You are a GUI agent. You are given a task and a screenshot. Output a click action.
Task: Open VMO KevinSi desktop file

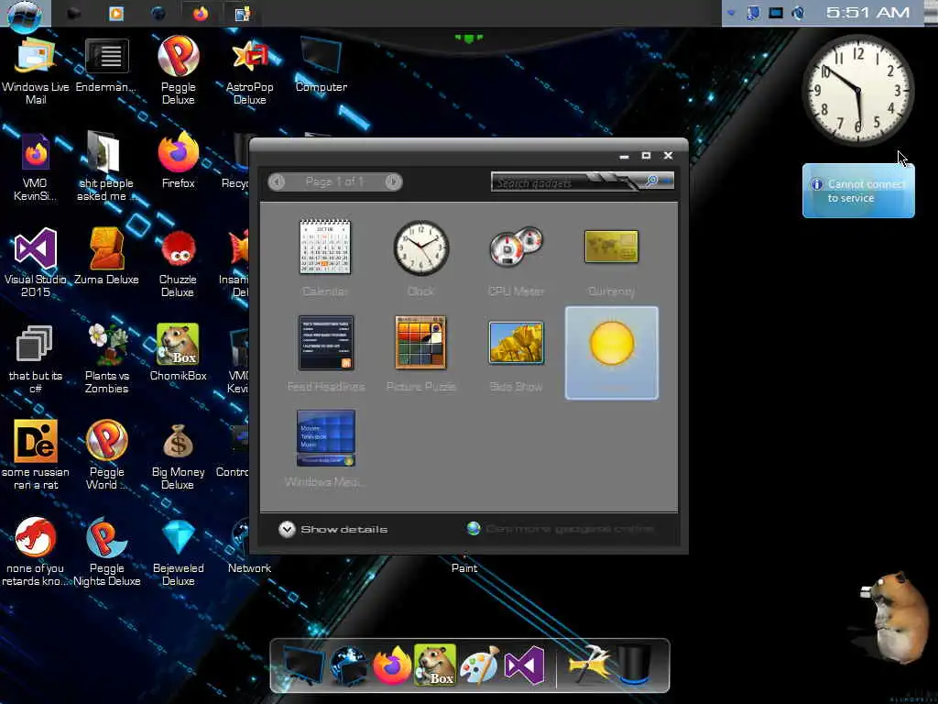point(35,167)
